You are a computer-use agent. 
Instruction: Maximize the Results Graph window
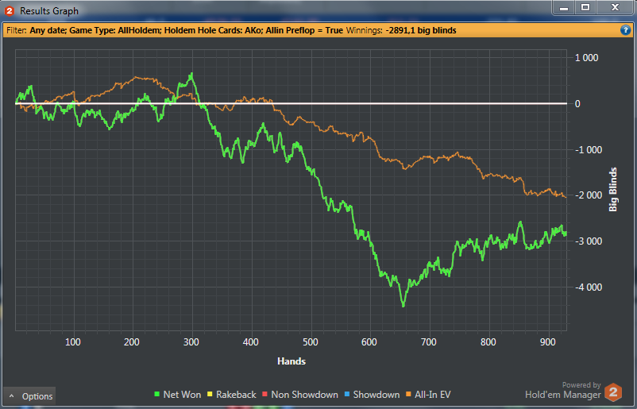tap(585, 8)
